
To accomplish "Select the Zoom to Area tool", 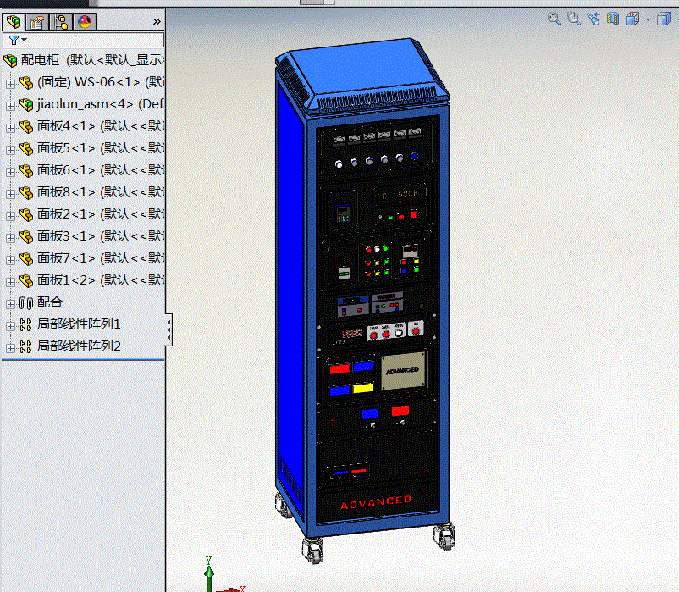I will coord(573,19).
